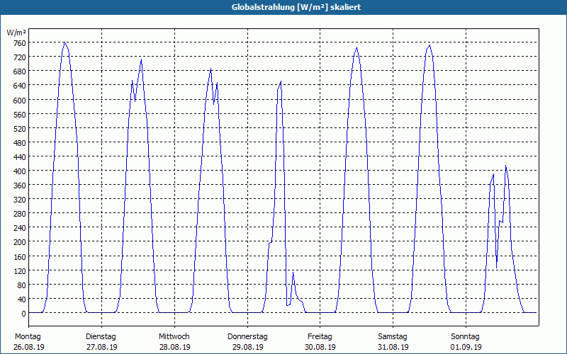Click the '30.08.19' date label
This screenshot has width=567, height=354.
tap(320, 347)
